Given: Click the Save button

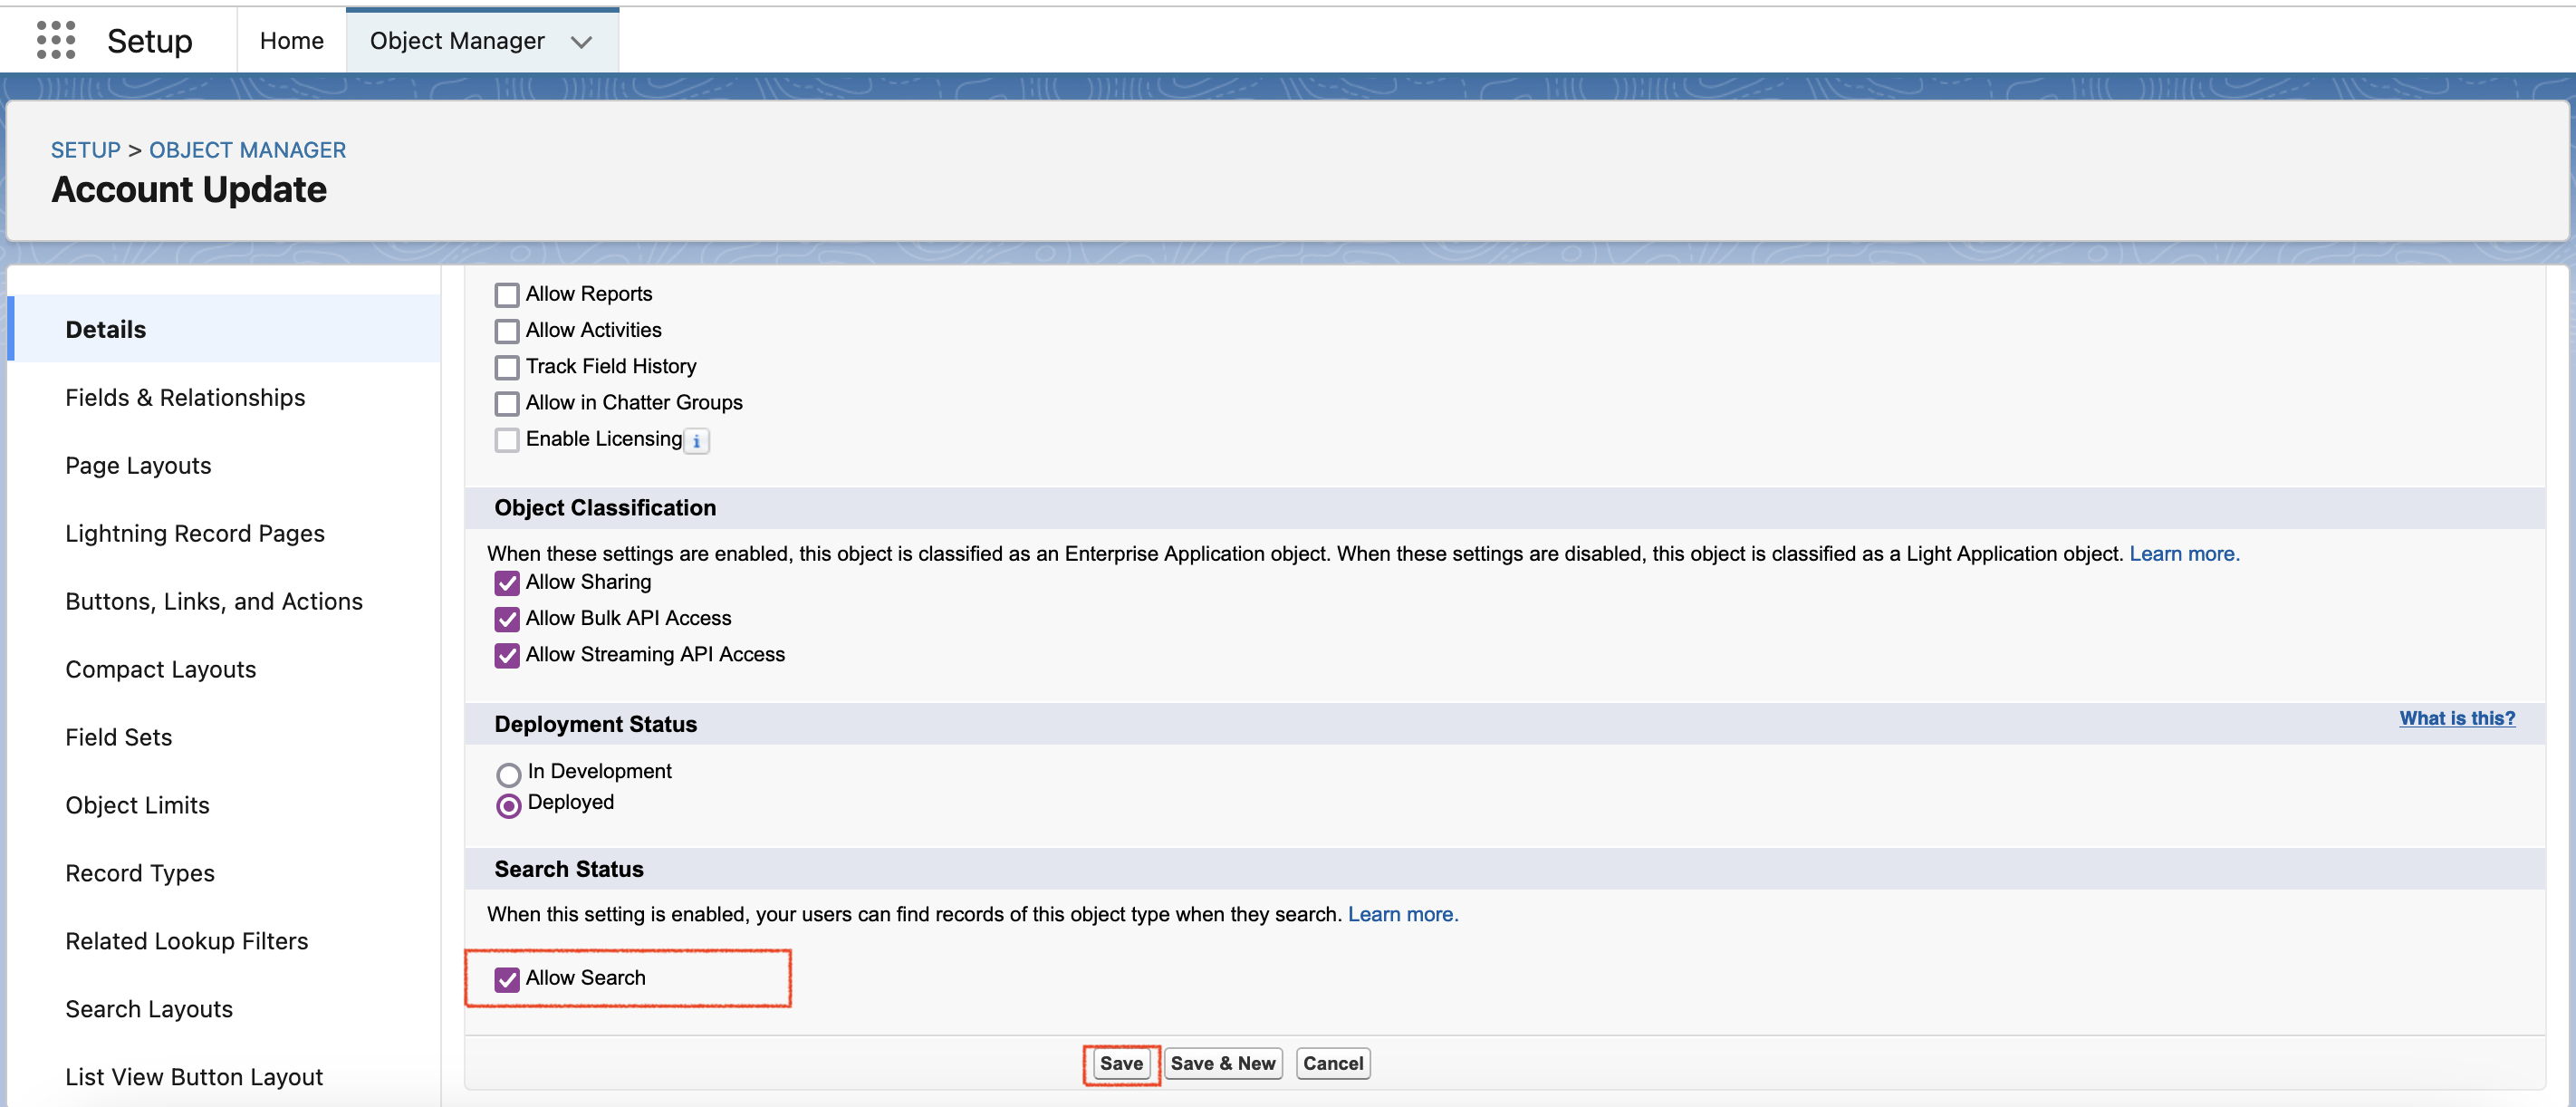Looking at the screenshot, I should point(1120,1063).
